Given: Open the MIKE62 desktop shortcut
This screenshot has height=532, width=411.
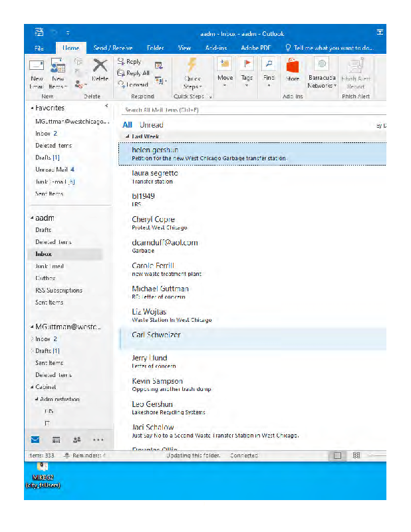Looking at the screenshot, I should point(43,475).
